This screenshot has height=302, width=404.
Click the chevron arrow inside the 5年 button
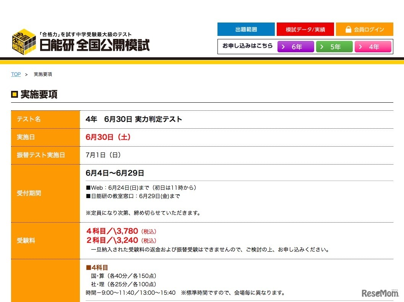[x=322, y=47]
